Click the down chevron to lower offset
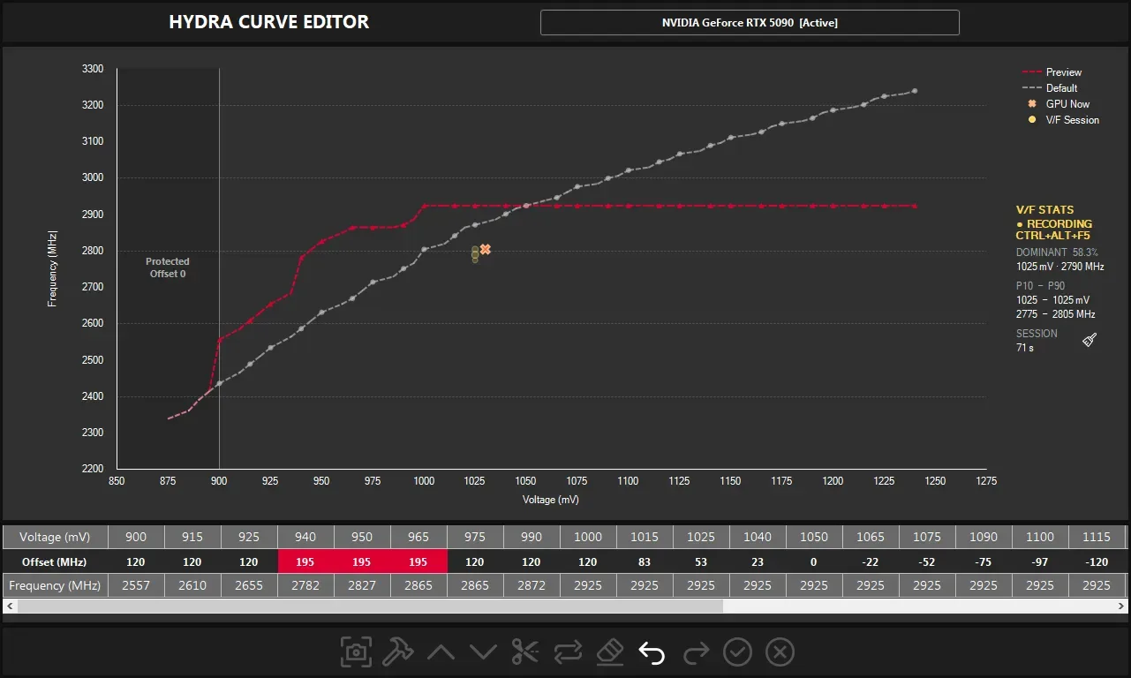This screenshot has height=678, width=1131. tap(483, 652)
